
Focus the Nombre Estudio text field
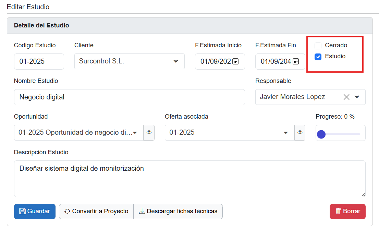point(129,97)
